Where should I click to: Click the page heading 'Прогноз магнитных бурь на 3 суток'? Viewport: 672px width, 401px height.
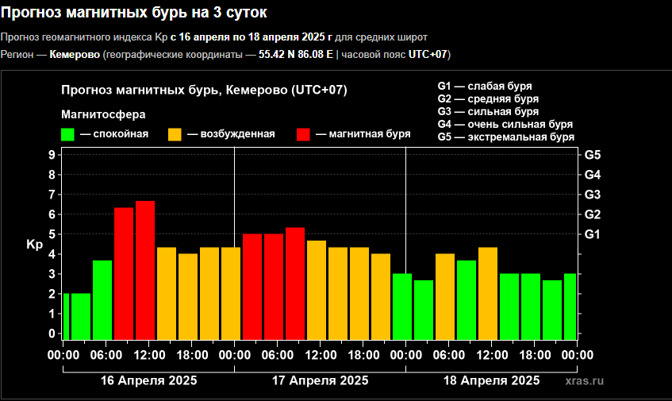[134, 13]
